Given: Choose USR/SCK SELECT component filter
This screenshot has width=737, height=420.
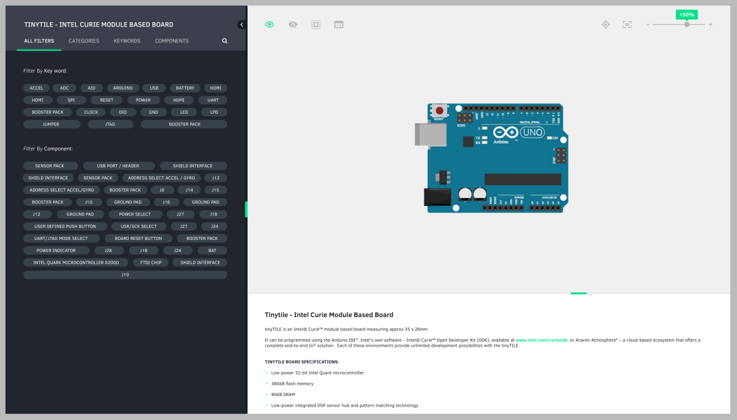Looking at the screenshot, I should tap(139, 227).
